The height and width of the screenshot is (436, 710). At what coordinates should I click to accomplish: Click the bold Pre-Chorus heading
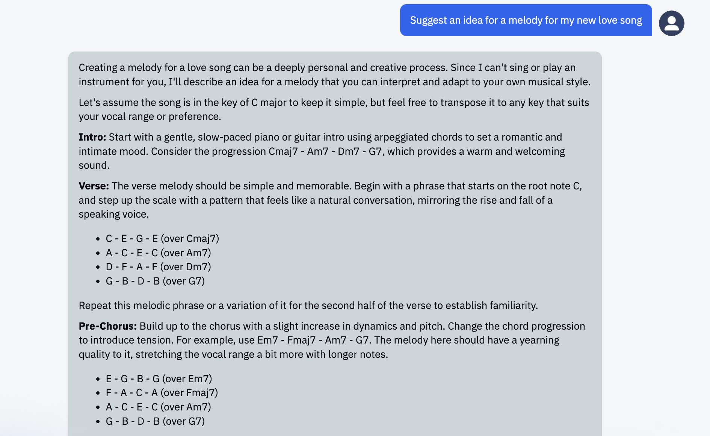107,326
